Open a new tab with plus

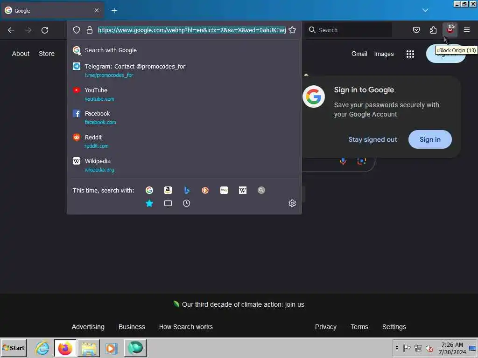114,11
